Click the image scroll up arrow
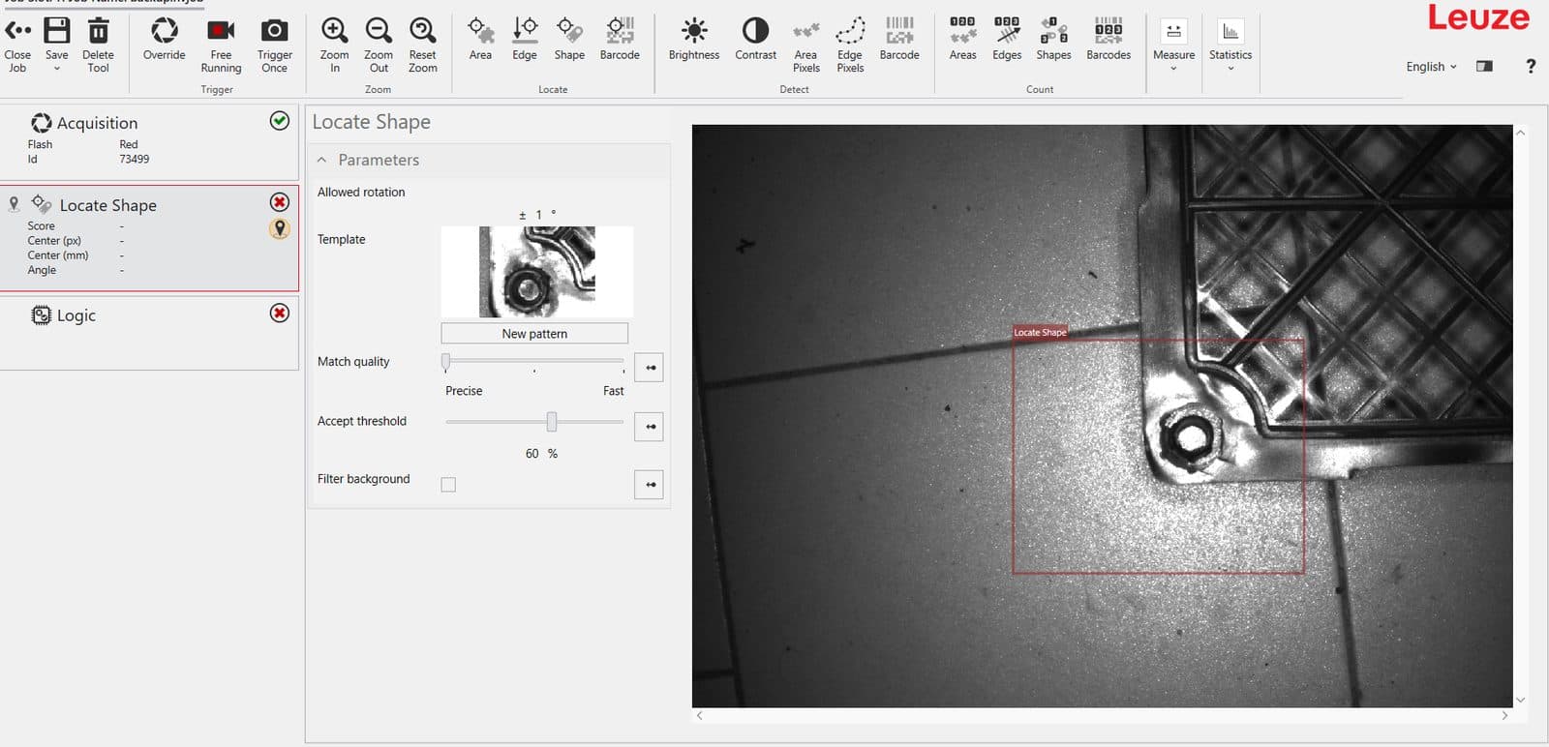1549x747 pixels. (1520, 133)
